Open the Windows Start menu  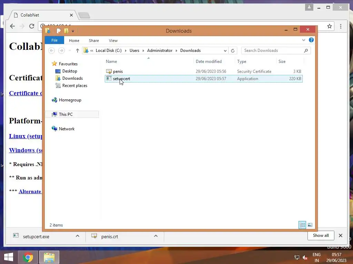coord(9,257)
